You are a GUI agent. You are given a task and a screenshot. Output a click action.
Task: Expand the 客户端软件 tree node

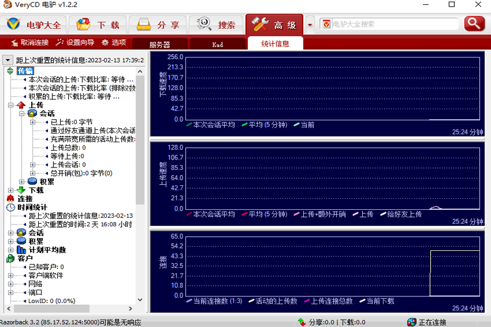(11, 275)
